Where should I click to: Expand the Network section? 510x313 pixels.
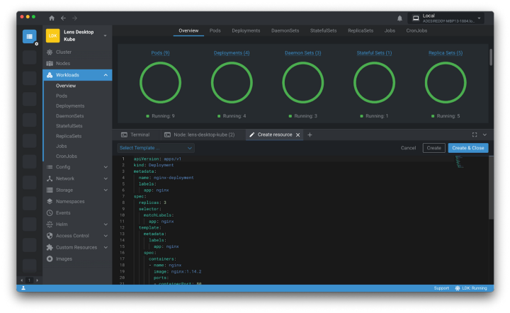[x=106, y=178]
